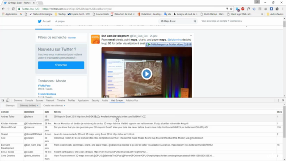286x161 pixels.
Task: Switch to the Elements tab
Action: pyautogui.click(x=18, y=100)
